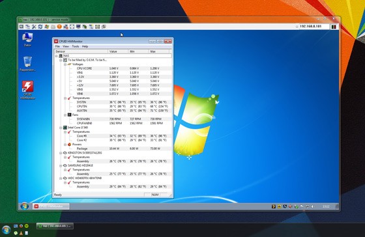Click the blue monitor icon in viewer toolbar
Viewport: 365px width, 237px height.
coord(78,27)
